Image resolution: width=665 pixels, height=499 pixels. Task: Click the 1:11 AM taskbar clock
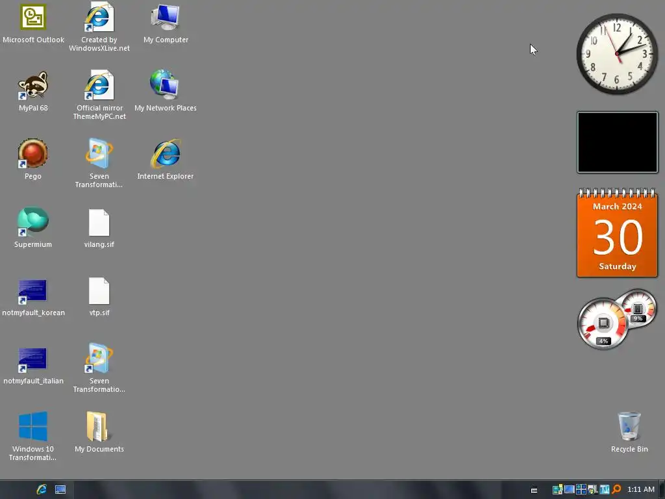pos(640,489)
